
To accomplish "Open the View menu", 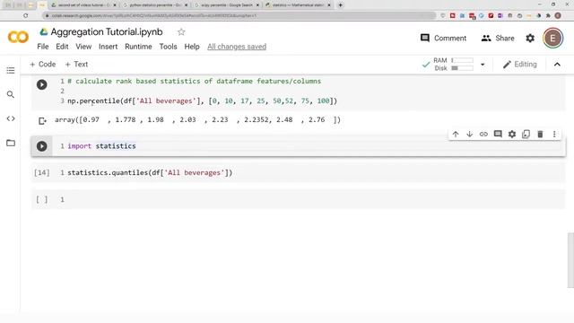I will click(x=83, y=47).
